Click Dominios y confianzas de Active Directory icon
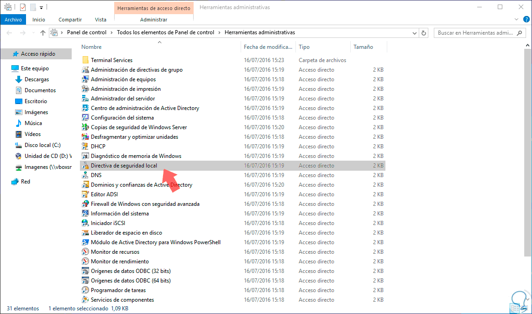The height and width of the screenshot is (314, 532). pyautogui.click(x=85, y=184)
